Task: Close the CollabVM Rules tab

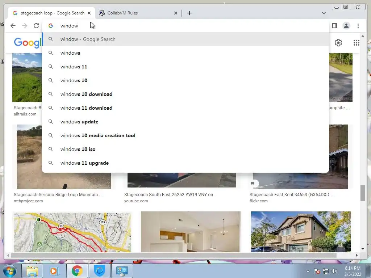Action: [176, 13]
